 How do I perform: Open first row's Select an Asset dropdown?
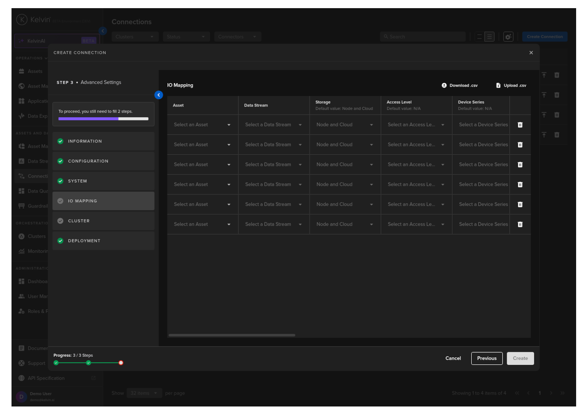point(202,125)
